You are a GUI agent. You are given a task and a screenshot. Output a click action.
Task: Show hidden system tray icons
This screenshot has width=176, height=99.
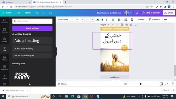[139, 97]
